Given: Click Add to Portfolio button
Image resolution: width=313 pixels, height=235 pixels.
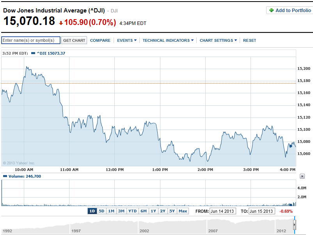Looking at the screenshot, I should coord(290,11).
